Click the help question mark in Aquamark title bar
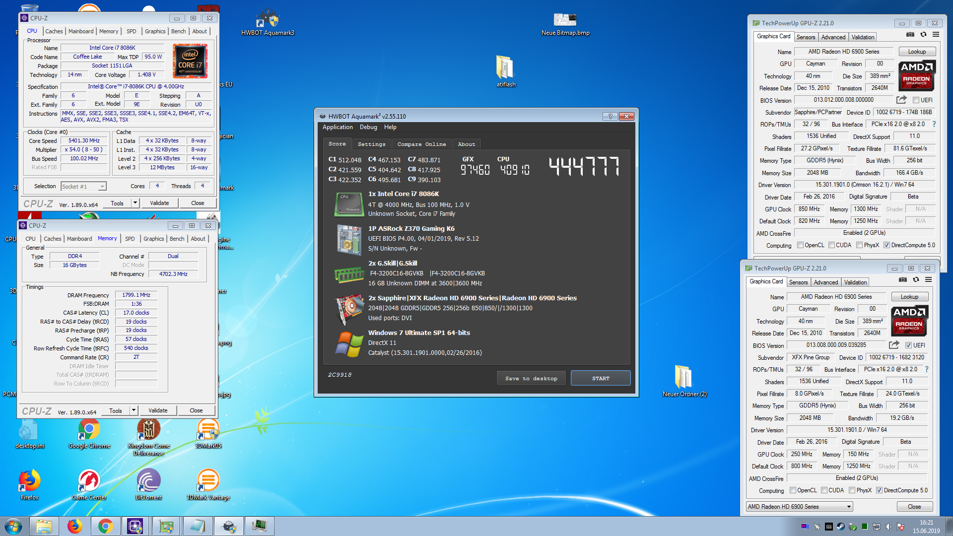 pos(610,116)
